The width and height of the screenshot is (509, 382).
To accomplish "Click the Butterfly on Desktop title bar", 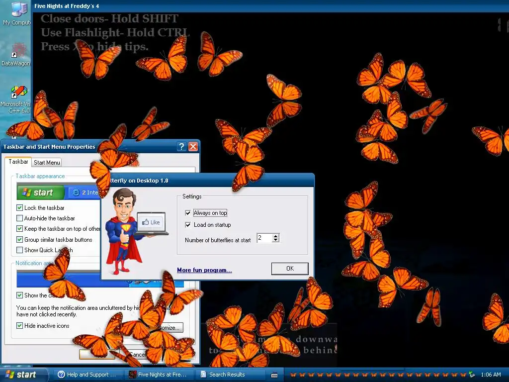I will click(x=208, y=181).
